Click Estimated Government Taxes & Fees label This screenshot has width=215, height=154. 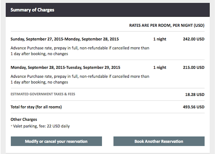(43, 94)
